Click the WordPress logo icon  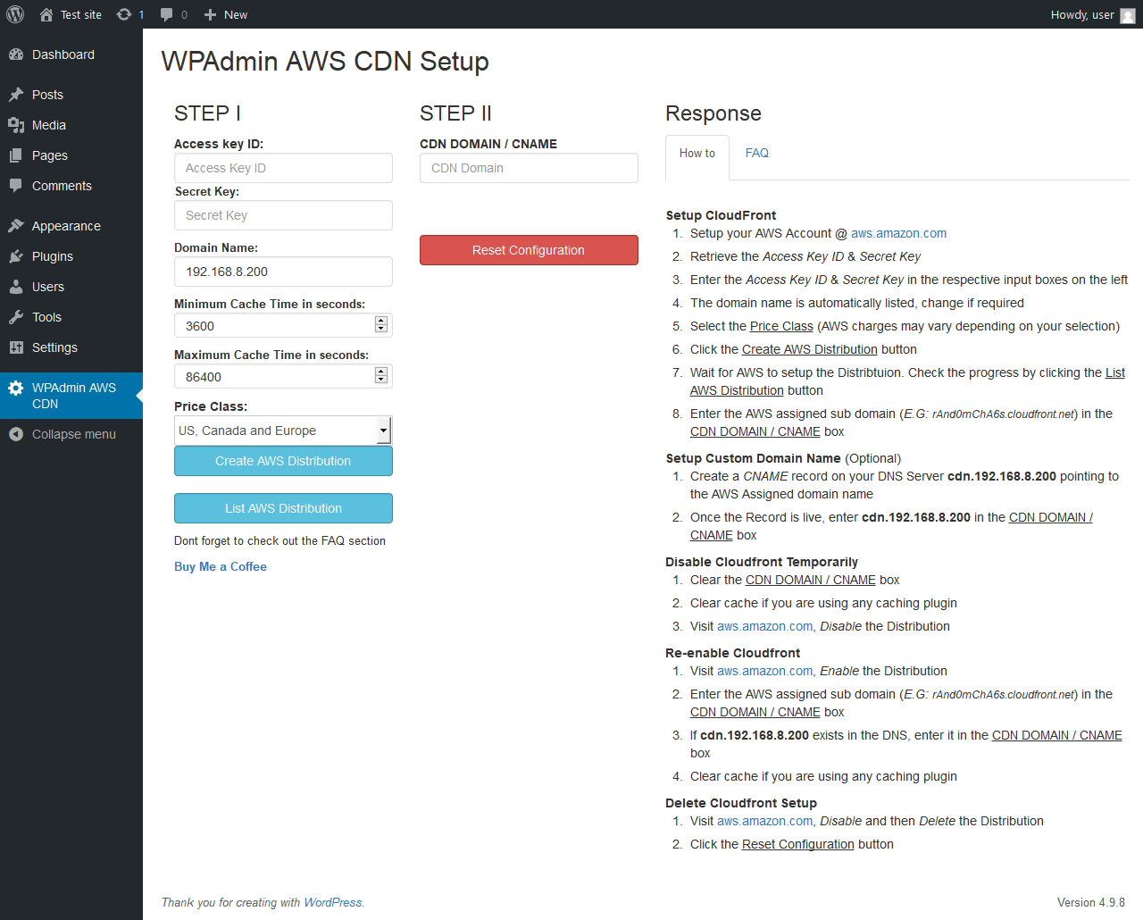tap(15, 14)
